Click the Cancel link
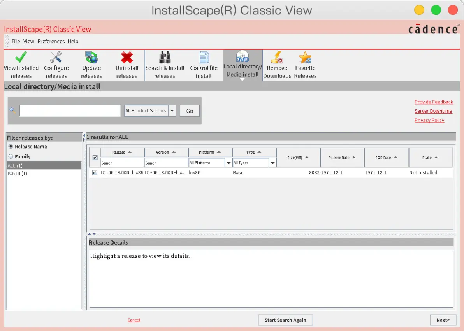The image size is (464, 331). 134,320
